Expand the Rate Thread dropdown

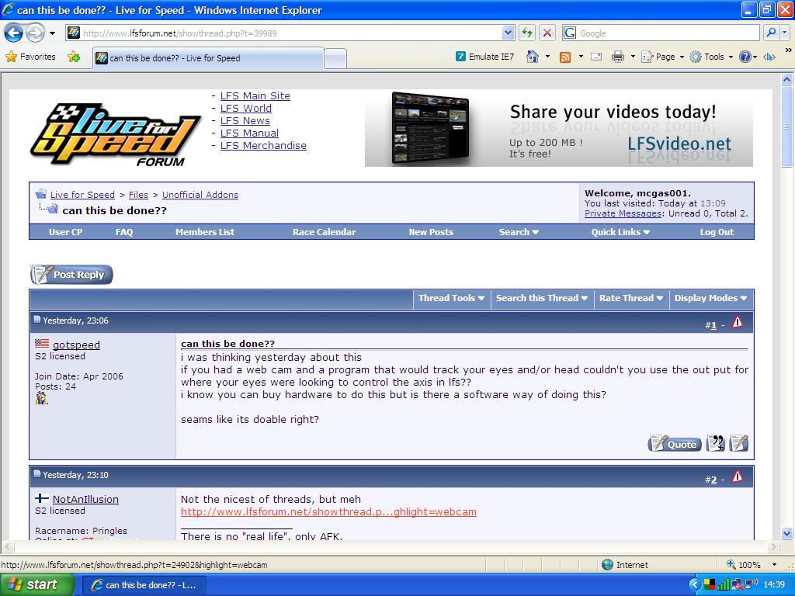point(631,298)
